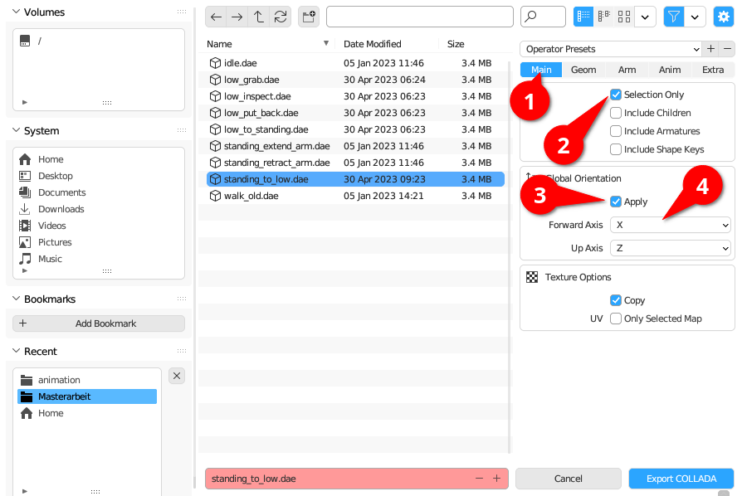Click the Export COLLADA button
Screen dimensions: 742x496
pos(681,479)
